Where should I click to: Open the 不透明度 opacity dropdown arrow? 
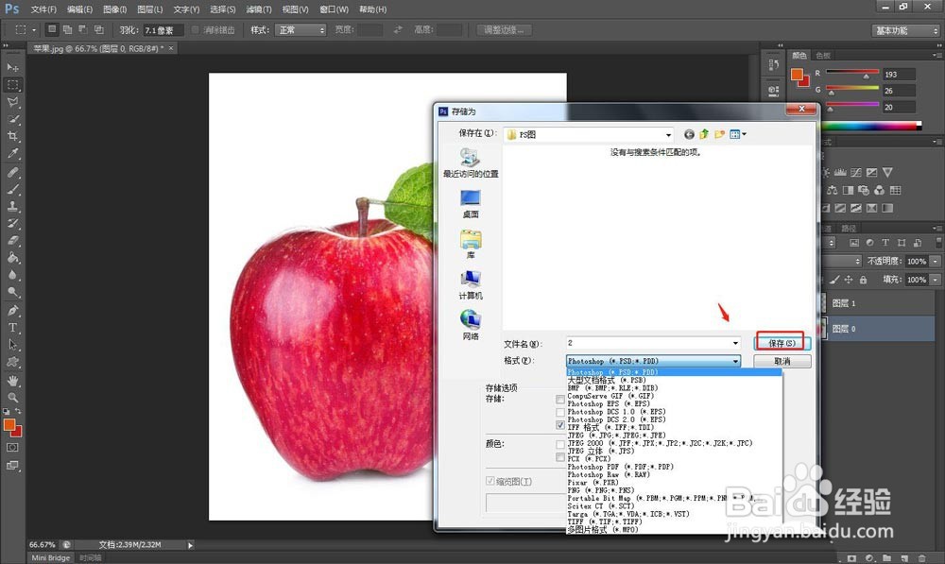pos(936,262)
